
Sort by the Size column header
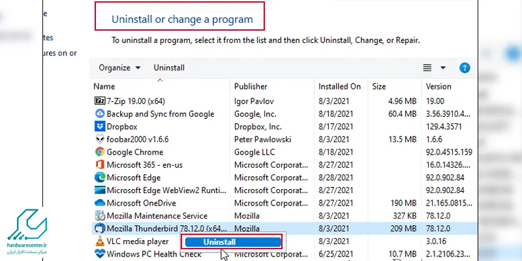tap(379, 87)
